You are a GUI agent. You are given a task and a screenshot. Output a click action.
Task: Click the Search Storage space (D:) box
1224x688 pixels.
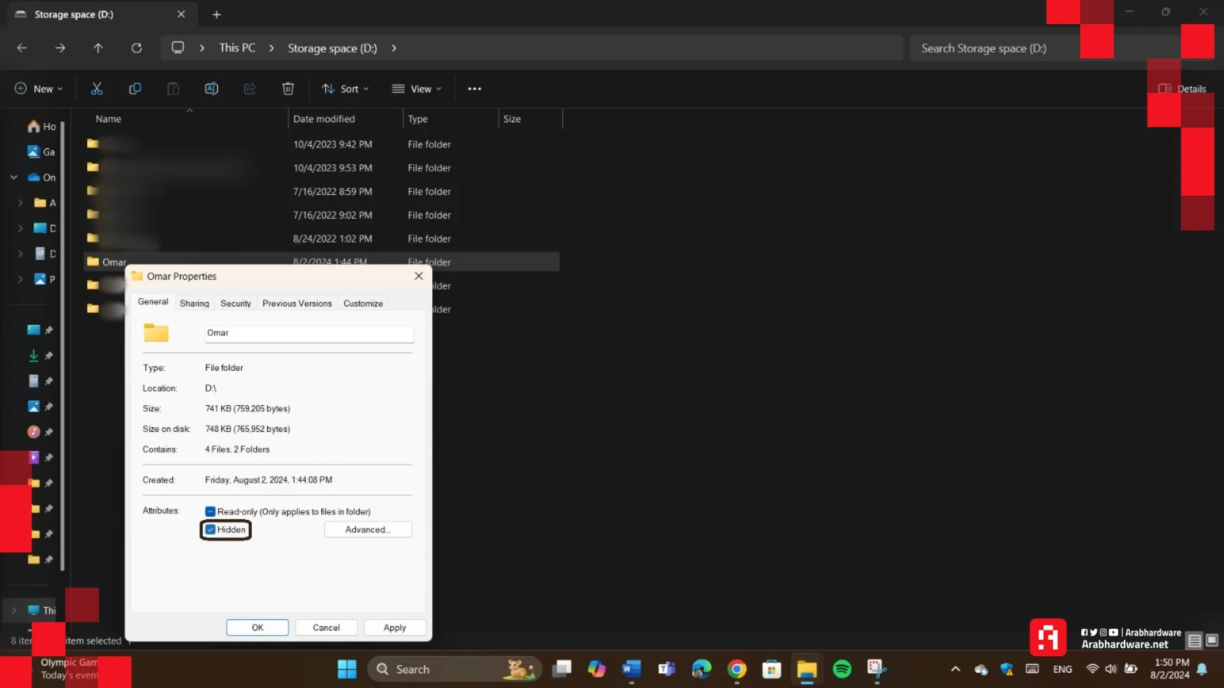pyautogui.click(x=1045, y=48)
